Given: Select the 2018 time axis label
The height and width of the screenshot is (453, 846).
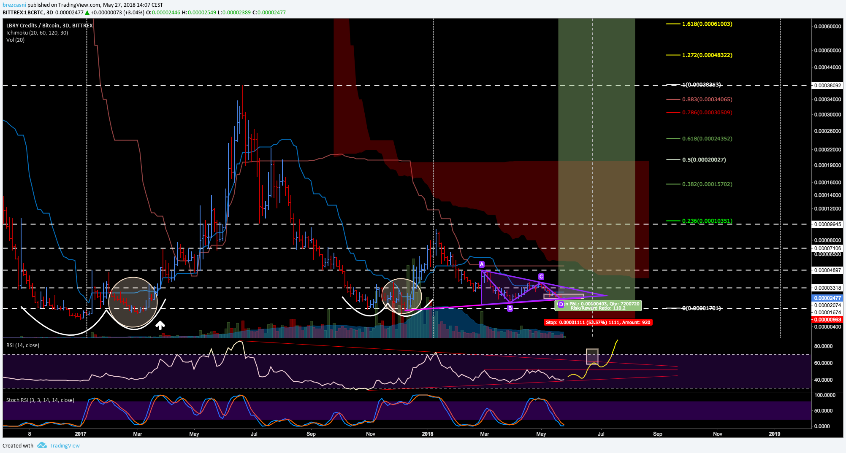Looking at the screenshot, I should tap(428, 434).
